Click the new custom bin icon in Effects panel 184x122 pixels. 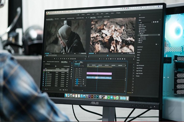pyautogui.click(x=156, y=44)
